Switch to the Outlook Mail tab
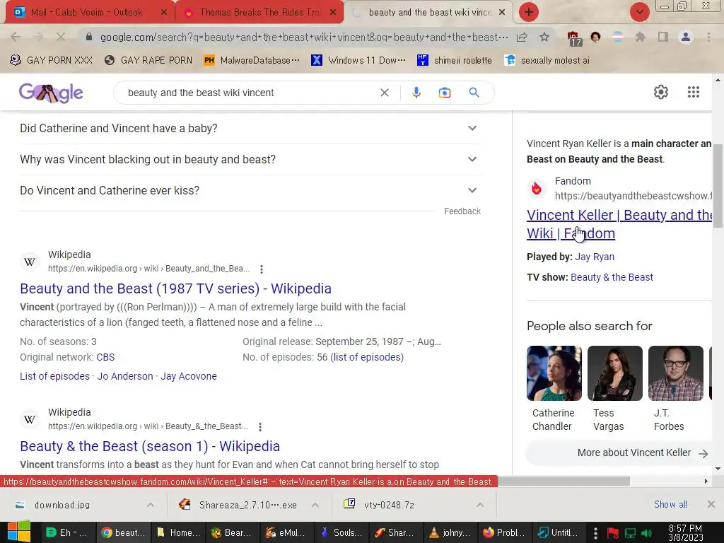 click(x=86, y=13)
